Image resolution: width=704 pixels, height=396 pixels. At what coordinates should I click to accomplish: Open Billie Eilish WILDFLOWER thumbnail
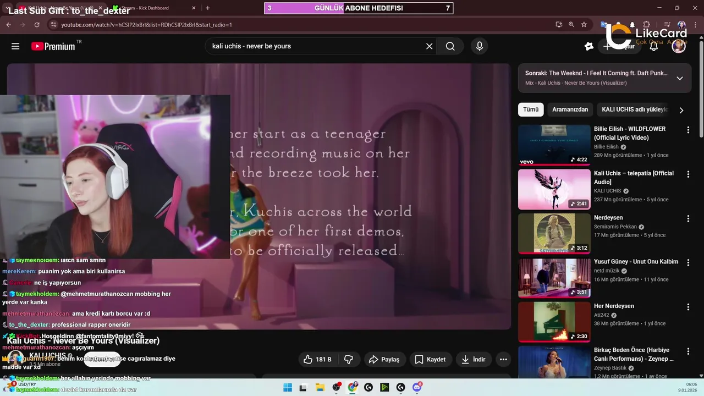tap(554, 145)
